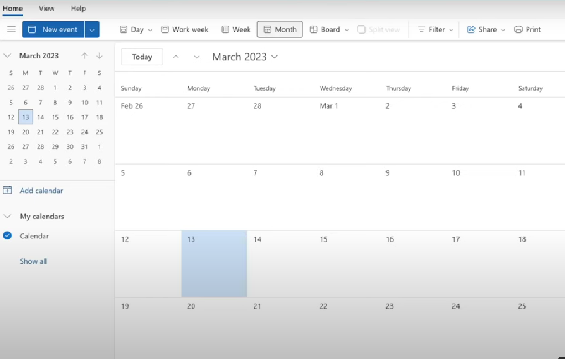
Task: Open the New event dropdown arrow
Action: pyautogui.click(x=92, y=29)
